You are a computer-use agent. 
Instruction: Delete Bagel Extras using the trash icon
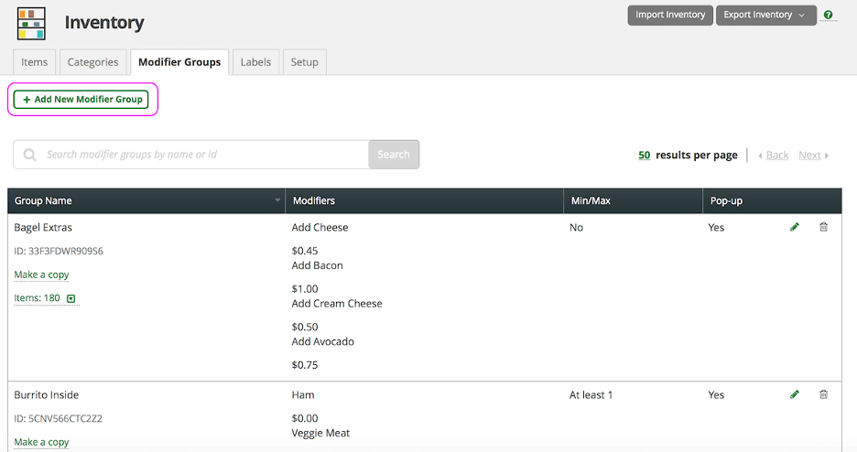[x=823, y=227]
